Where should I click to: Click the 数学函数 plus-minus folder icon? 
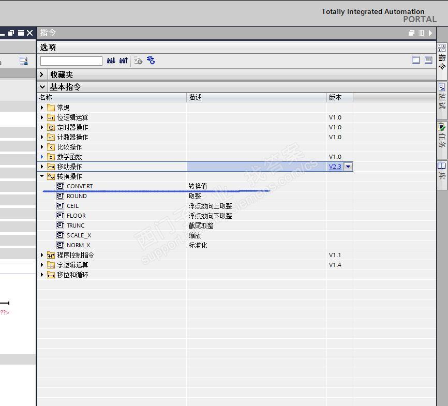pyautogui.click(x=51, y=157)
